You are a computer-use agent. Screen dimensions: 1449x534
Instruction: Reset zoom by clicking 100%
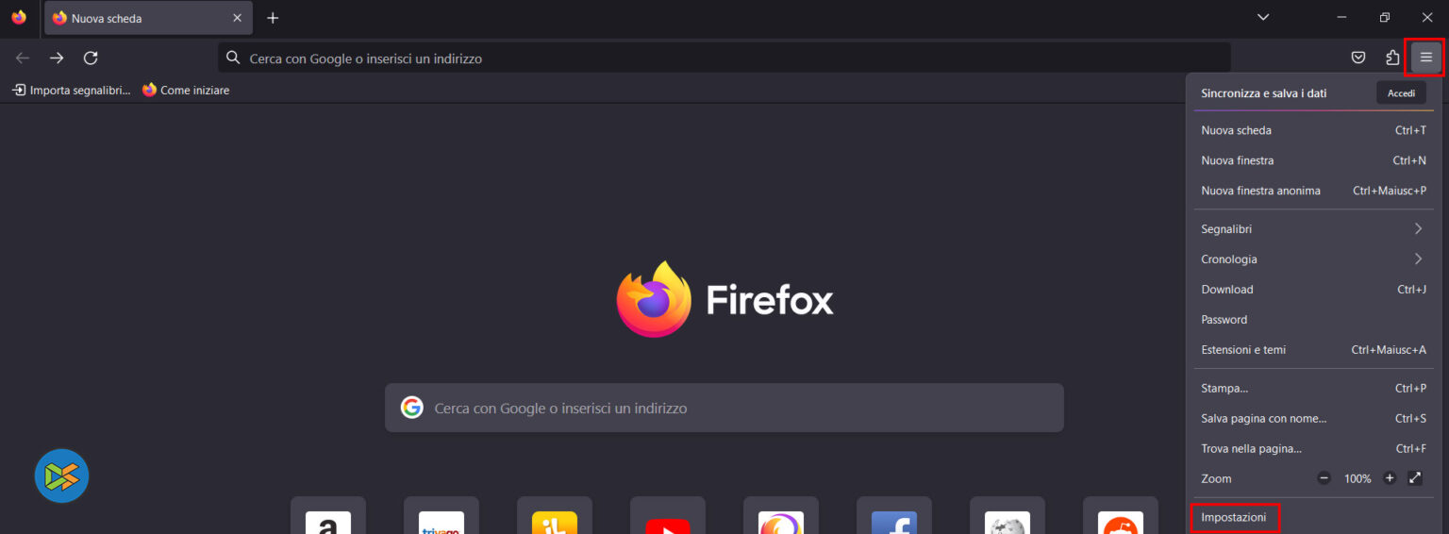click(1357, 478)
